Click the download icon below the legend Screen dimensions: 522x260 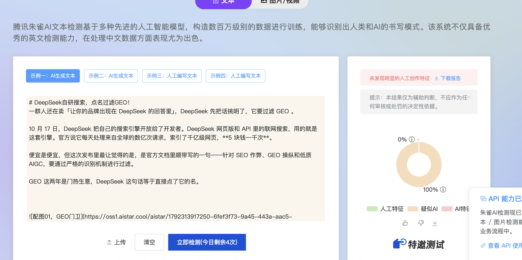[x=435, y=223]
